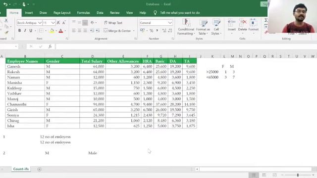317x178 pixels.
Task: Click Merge & Center
Action: pyautogui.click(x=117, y=31)
